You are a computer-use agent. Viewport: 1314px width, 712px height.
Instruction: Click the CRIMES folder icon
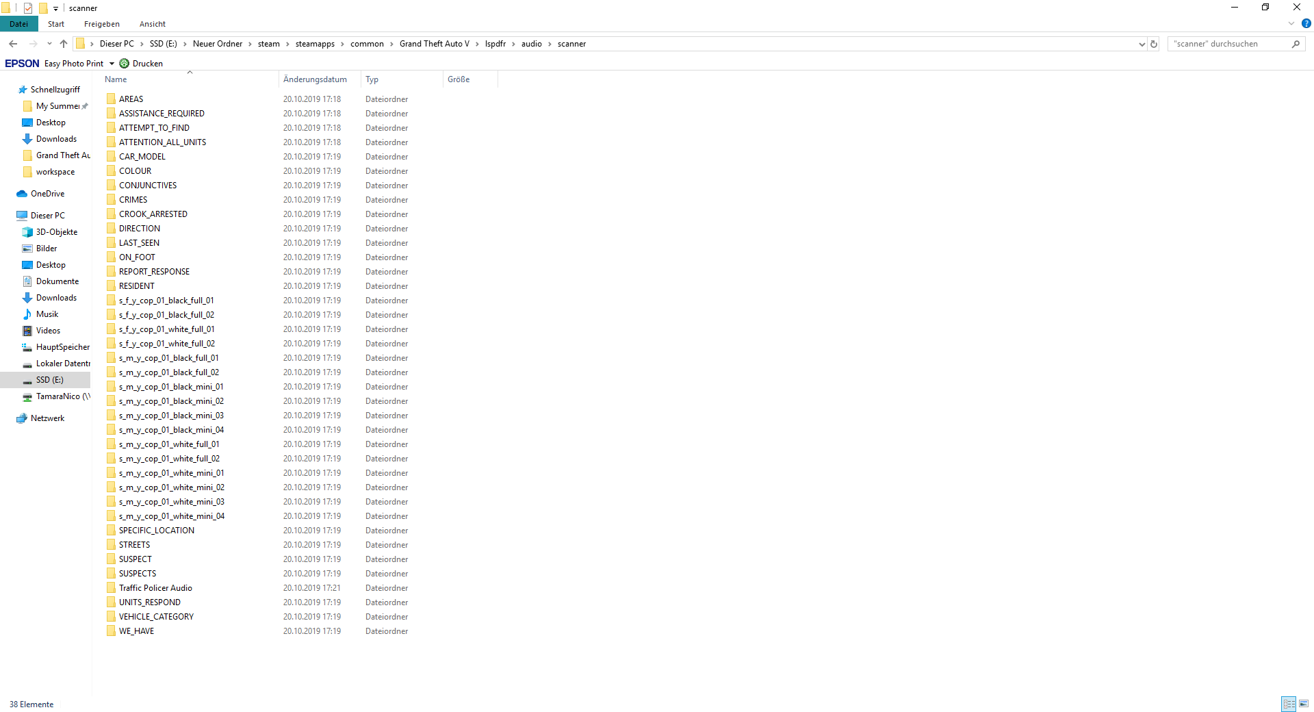coord(111,200)
